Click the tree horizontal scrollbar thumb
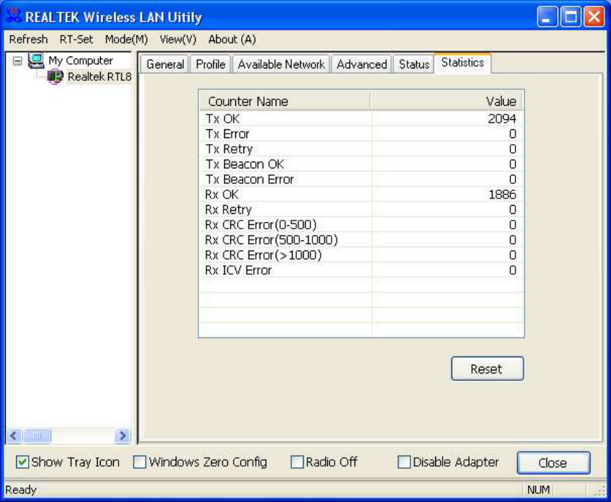Screen dimensions: 611x502 click(x=37, y=435)
